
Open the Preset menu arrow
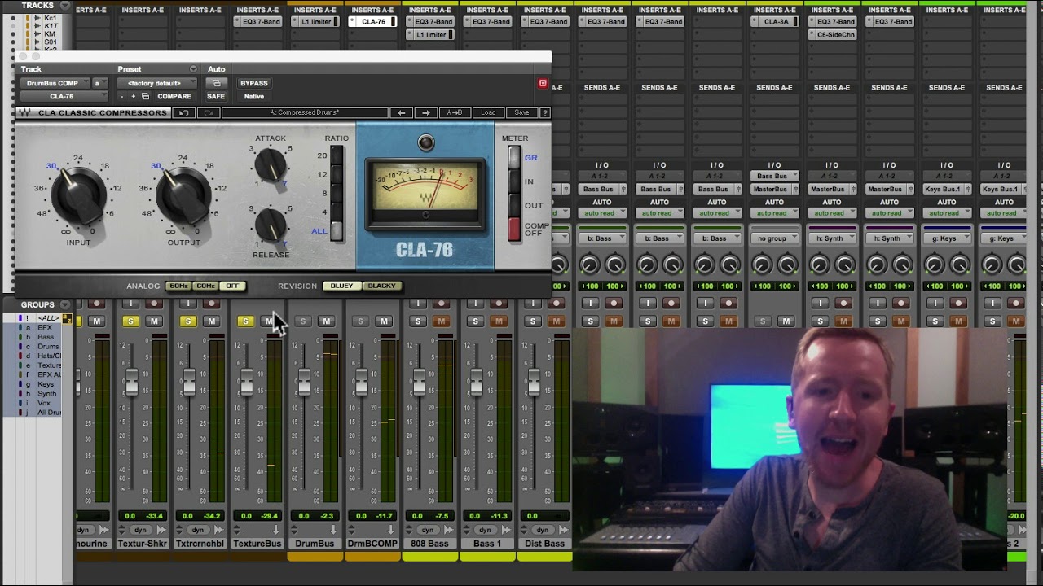[x=193, y=69]
